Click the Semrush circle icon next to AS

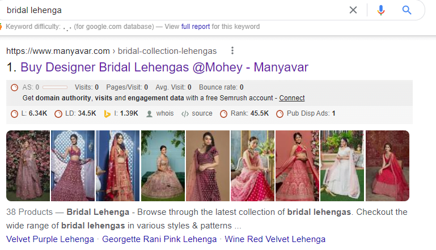coord(15,88)
